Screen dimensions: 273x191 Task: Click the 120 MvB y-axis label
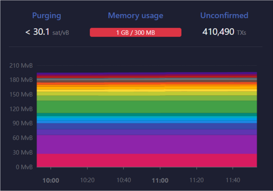pyautogui.click(x=21, y=109)
